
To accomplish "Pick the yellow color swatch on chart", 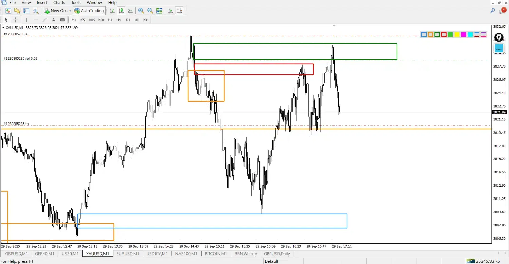I will [x=457, y=34].
